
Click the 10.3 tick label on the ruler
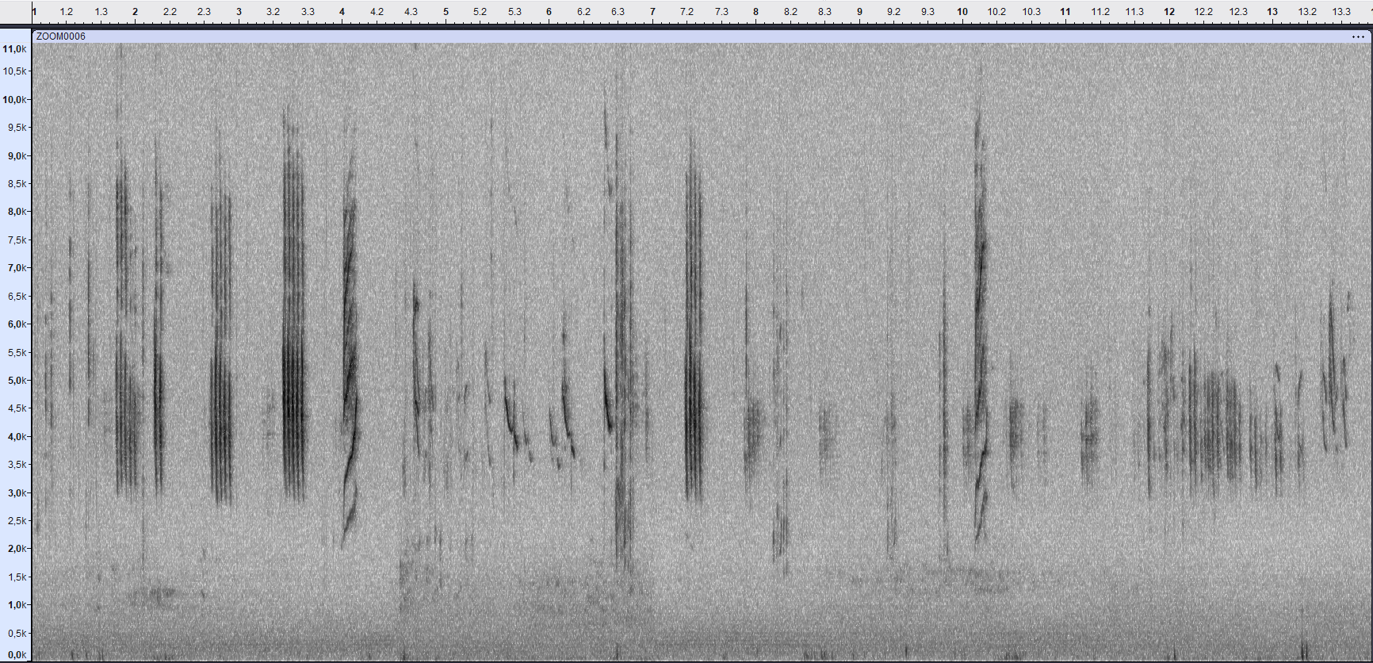tap(1031, 12)
